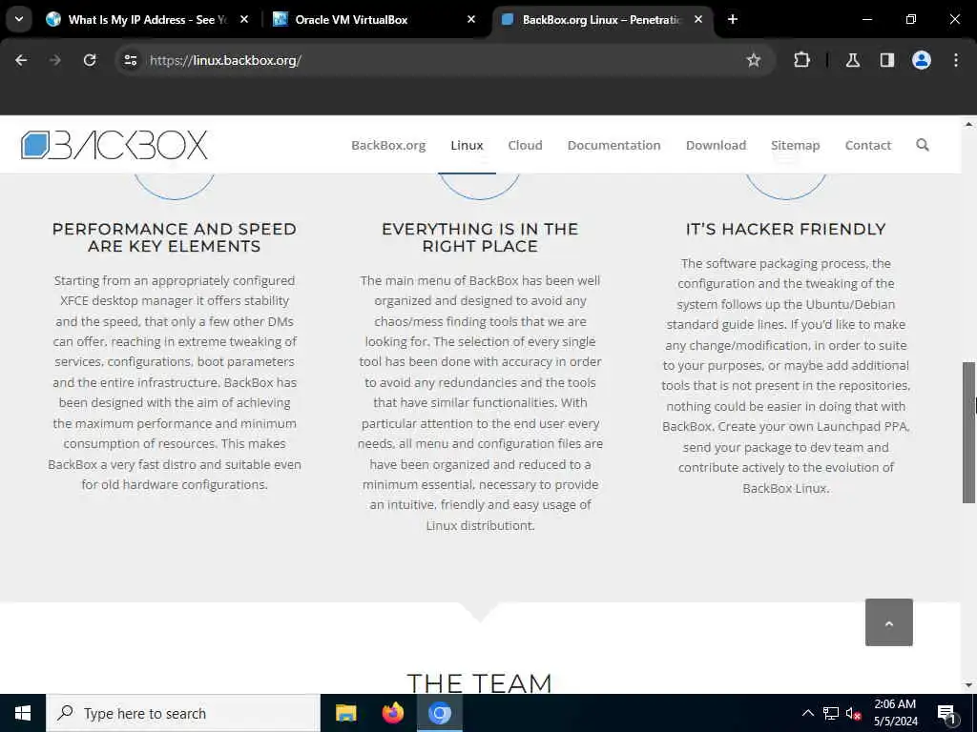The width and height of the screenshot is (977, 732).
Task: Close the What Is My IP Address tab
Action: pos(244,19)
